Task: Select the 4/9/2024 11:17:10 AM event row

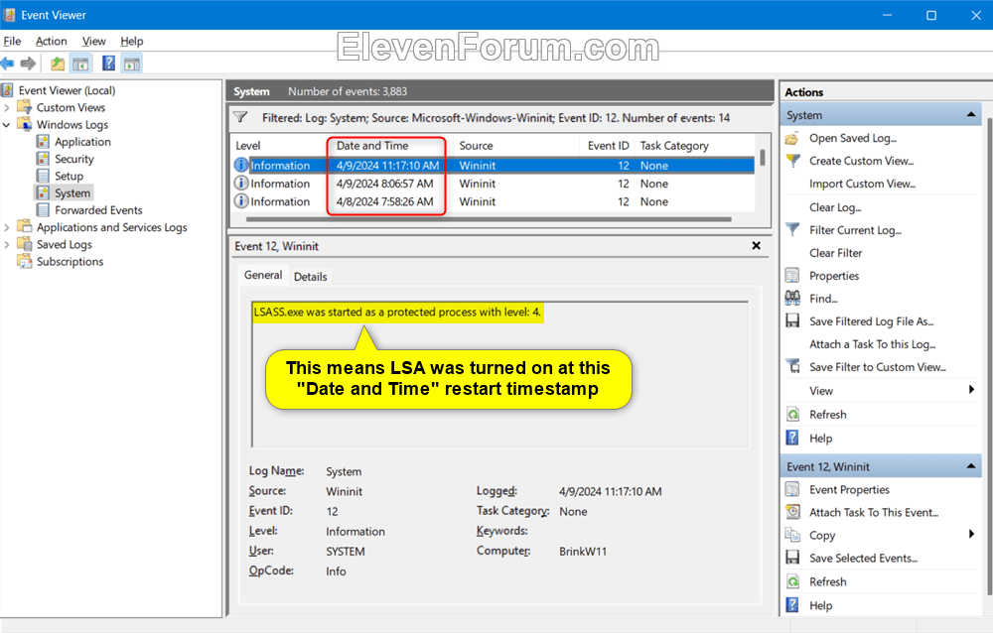Action: click(494, 166)
